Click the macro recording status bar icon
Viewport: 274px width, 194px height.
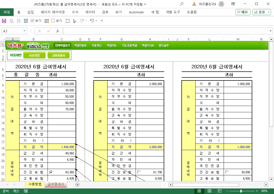click(x=26, y=191)
